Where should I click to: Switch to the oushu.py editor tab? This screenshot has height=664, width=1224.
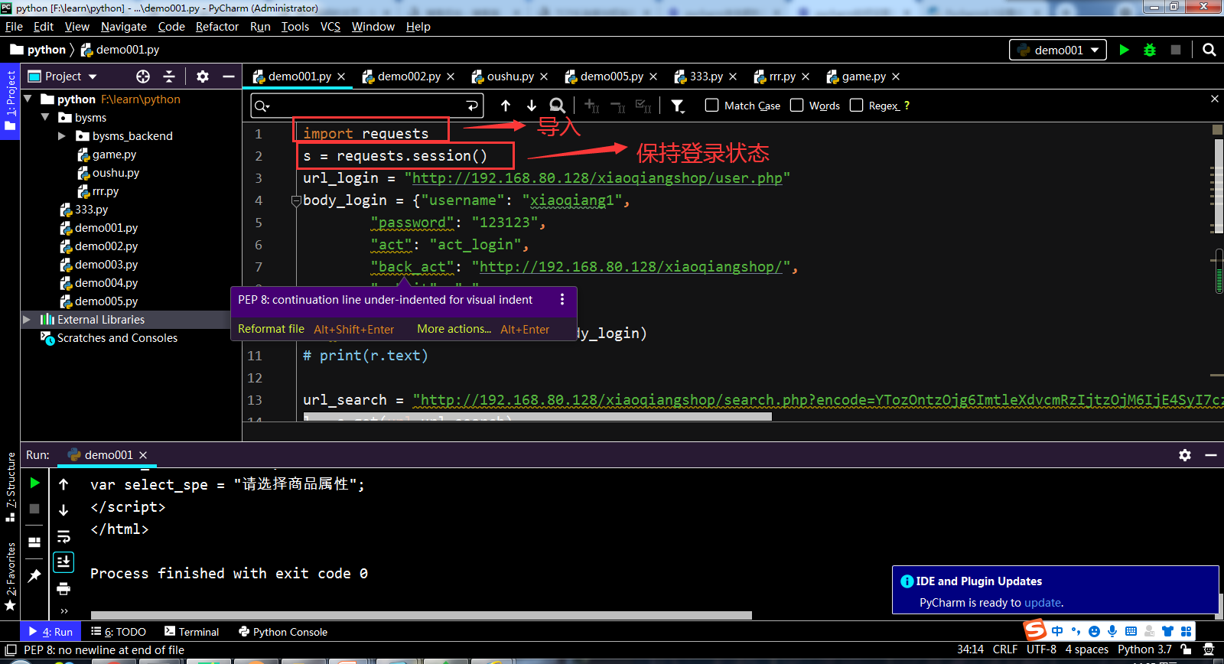(x=510, y=76)
